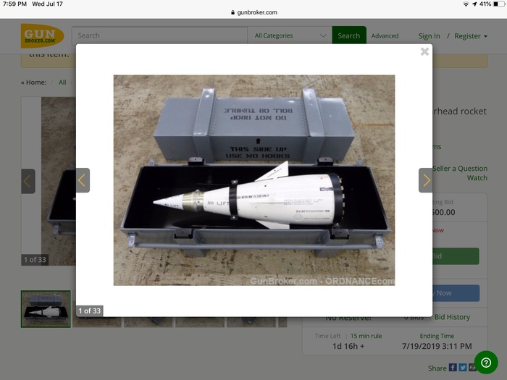Viewport: 507px width, 380px height.
Task: Tap the lock icon beside gunbroker.com
Action: [232, 12]
